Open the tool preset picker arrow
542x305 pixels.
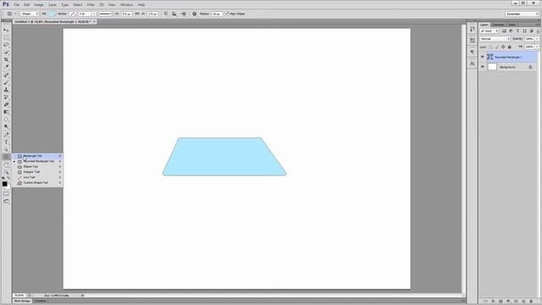click(x=15, y=14)
